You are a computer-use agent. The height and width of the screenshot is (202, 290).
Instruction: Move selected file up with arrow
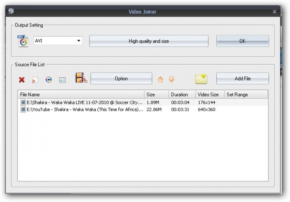[160, 79]
